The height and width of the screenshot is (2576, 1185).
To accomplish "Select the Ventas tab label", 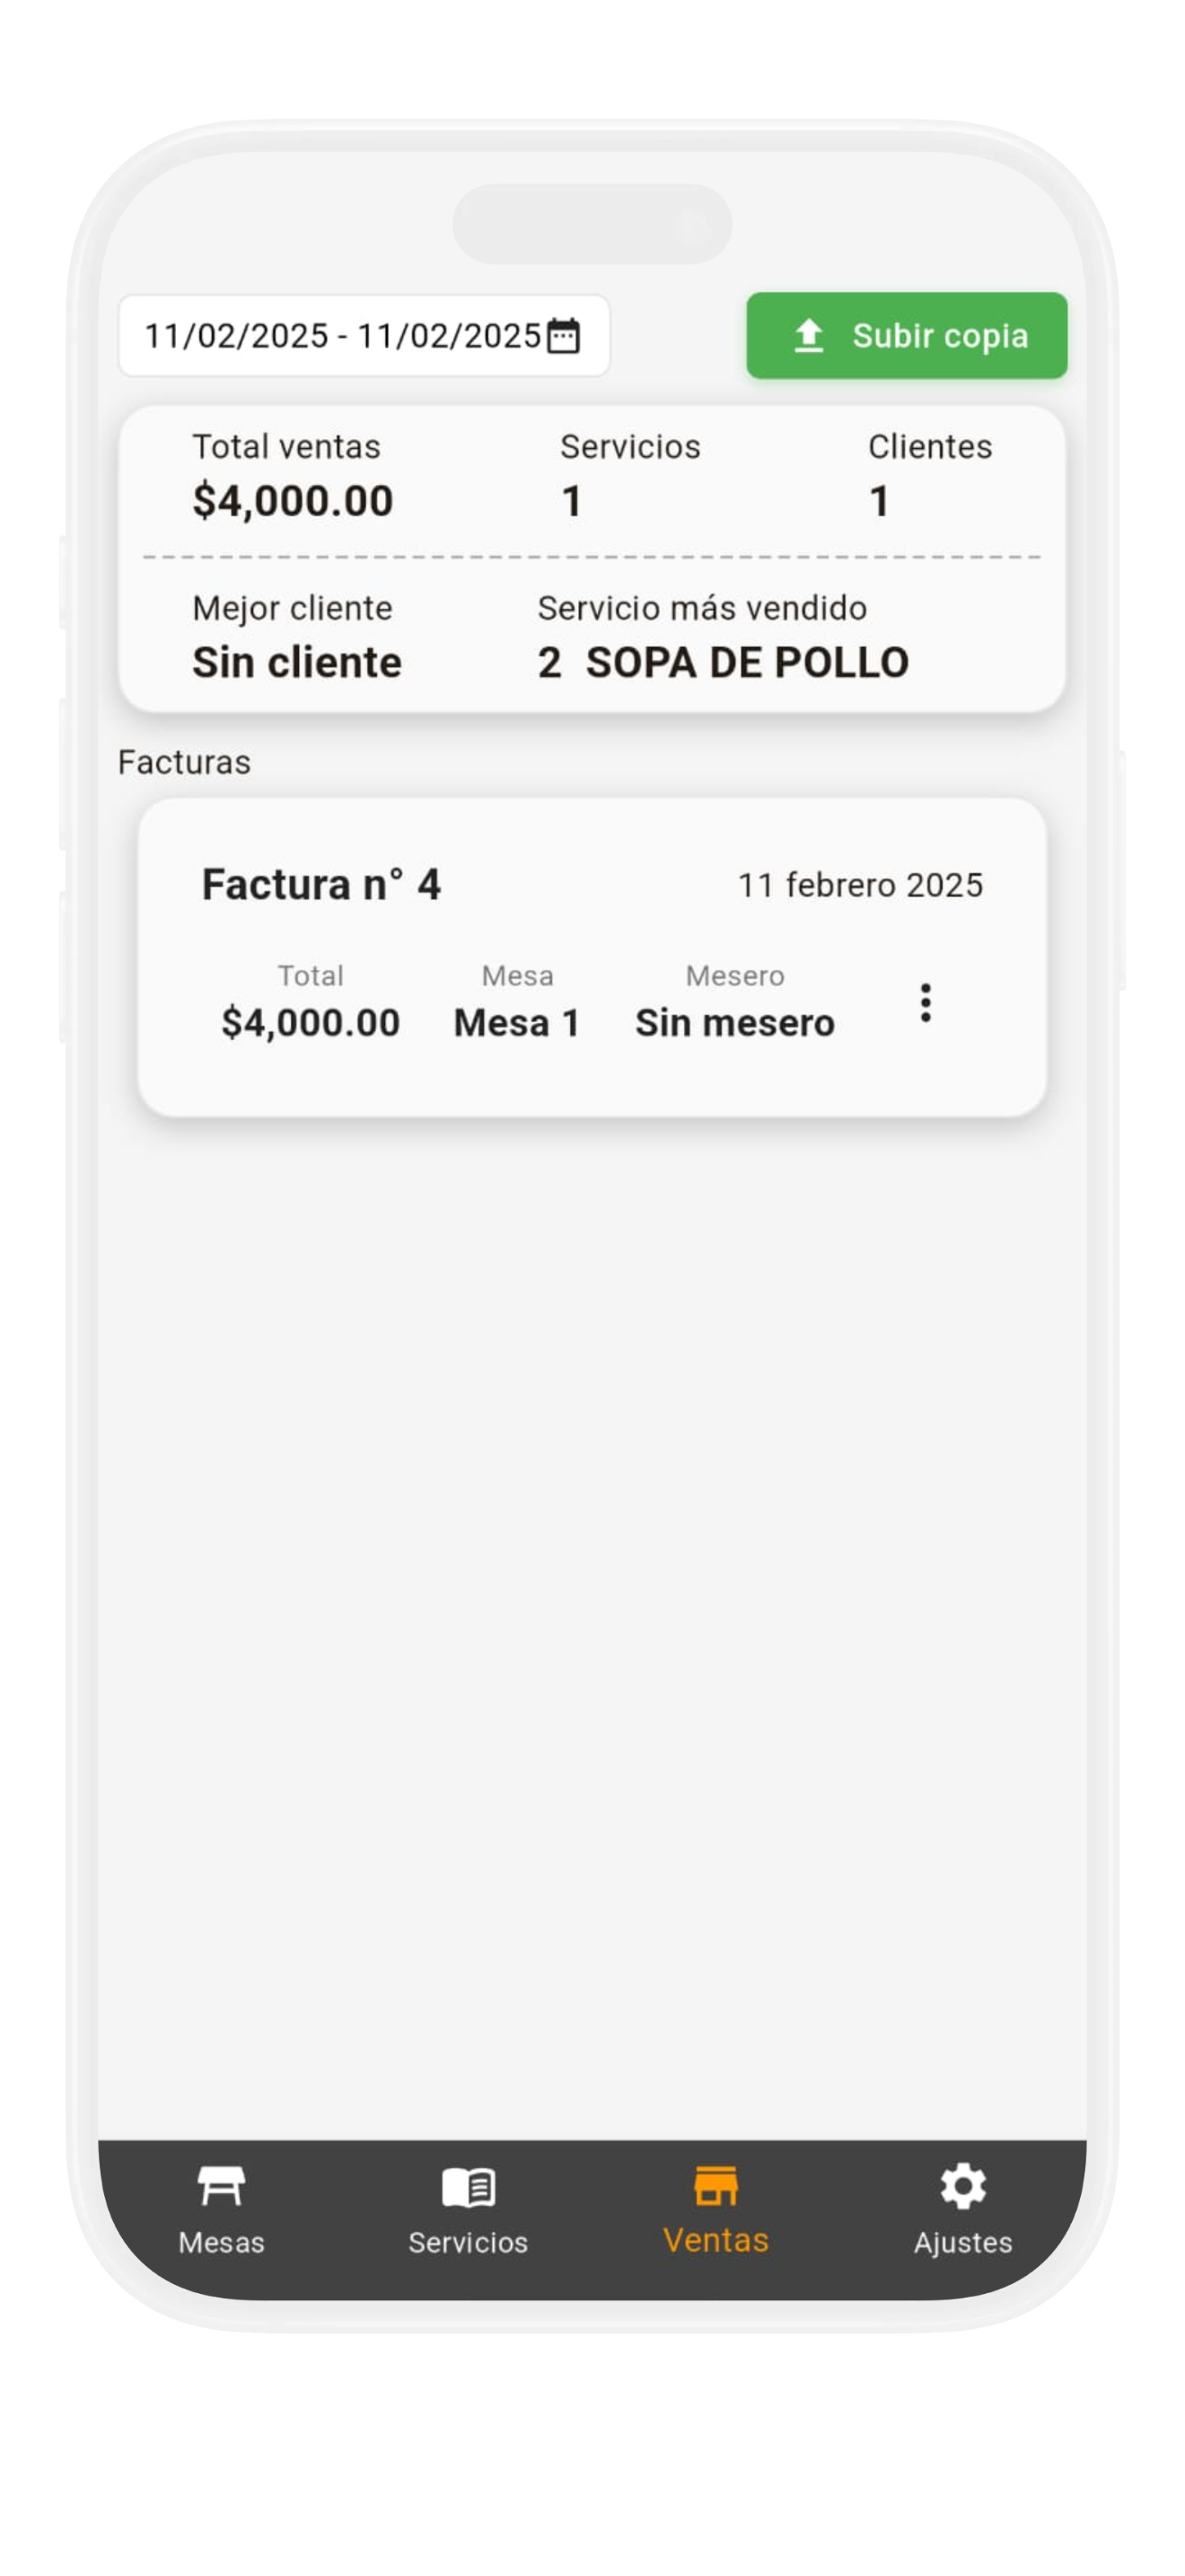I will (715, 2240).
